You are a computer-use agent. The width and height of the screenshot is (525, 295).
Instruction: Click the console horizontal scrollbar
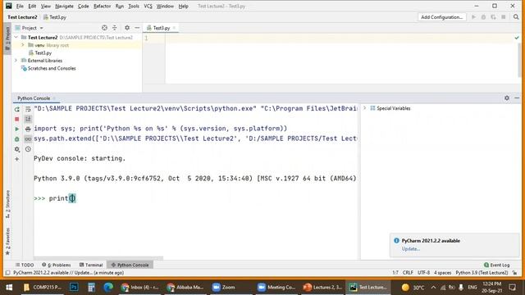click(98, 258)
